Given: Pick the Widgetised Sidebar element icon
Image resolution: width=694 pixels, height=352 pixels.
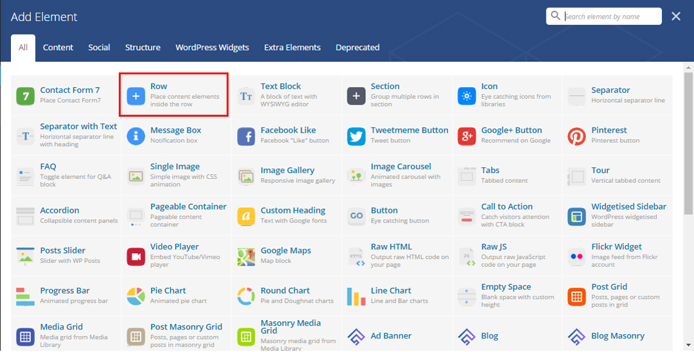Looking at the screenshot, I should pos(577,217).
